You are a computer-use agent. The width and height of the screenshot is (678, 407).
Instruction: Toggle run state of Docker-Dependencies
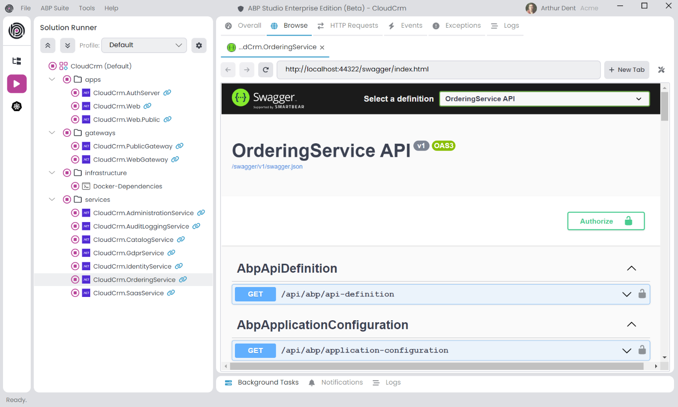[75, 186]
